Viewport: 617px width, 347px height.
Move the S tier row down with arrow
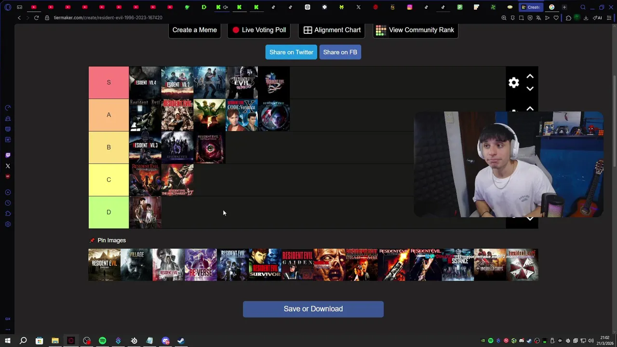pyautogui.click(x=530, y=89)
